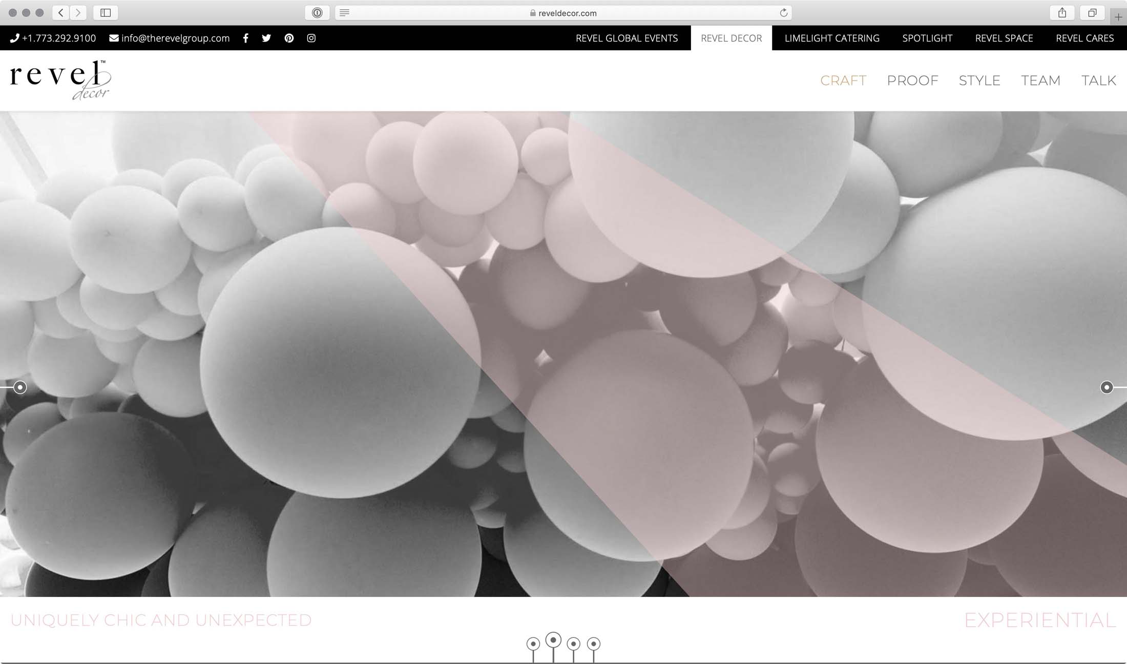Open the Revel Cares tab

[1085, 38]
